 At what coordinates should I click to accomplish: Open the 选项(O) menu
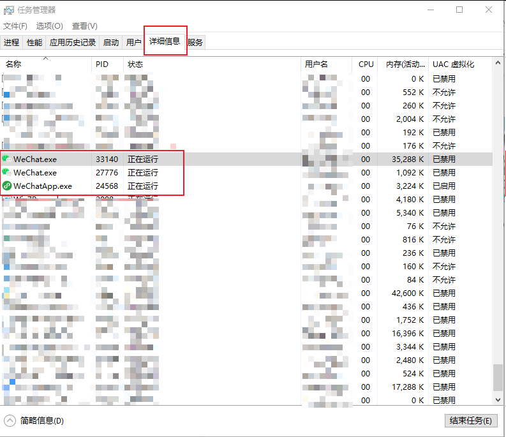click(x=49, y=26)
